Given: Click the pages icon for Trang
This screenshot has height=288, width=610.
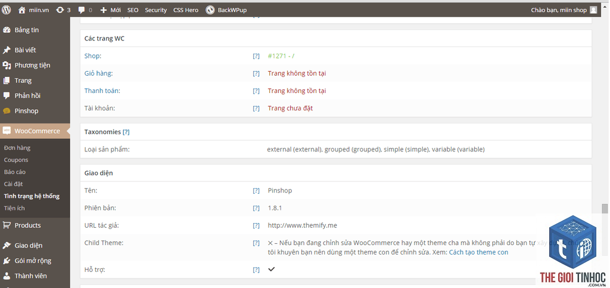Looking at the screenshot, I should point(7,80).
